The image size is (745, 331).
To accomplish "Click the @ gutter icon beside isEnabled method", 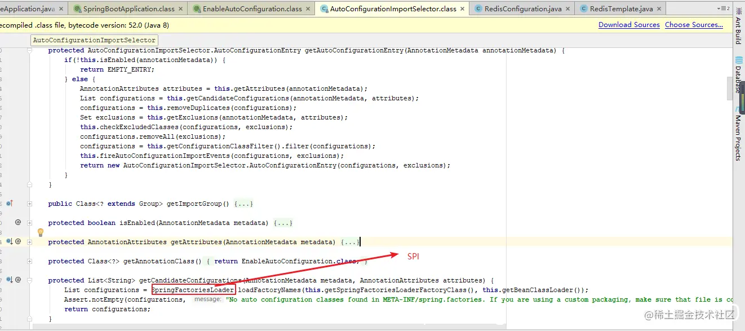I will click(18, 222).
